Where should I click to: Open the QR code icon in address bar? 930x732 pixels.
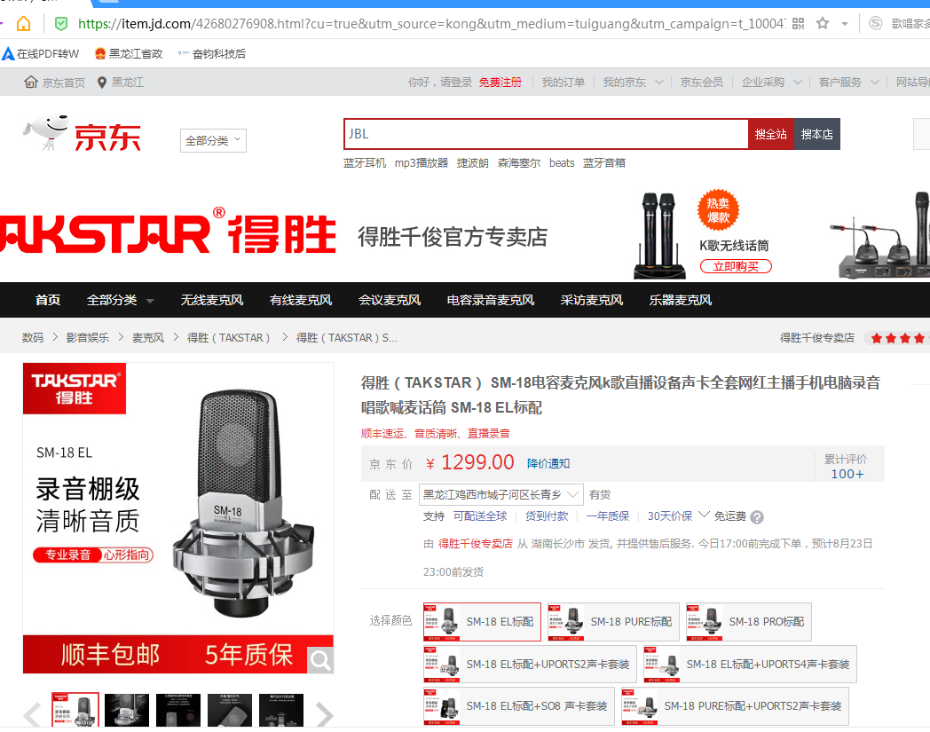(x=799, y=24)
